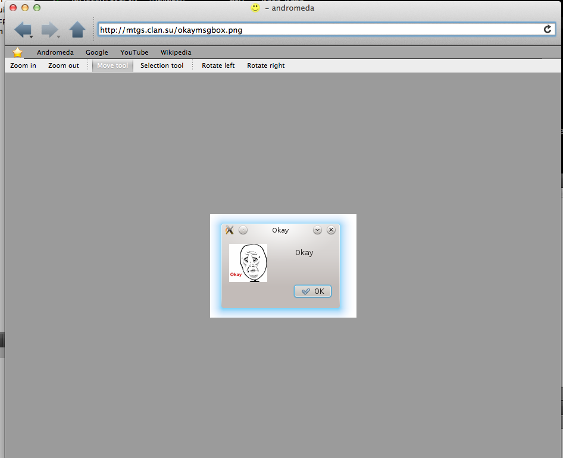Click the up arrow navigation icon
Screen dimensions: 563x458
(x=77, y=29)
